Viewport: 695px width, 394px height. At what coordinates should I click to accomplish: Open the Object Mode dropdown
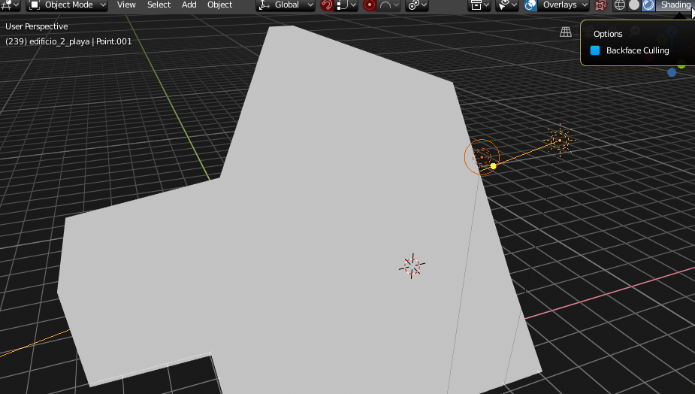(67, 5)
